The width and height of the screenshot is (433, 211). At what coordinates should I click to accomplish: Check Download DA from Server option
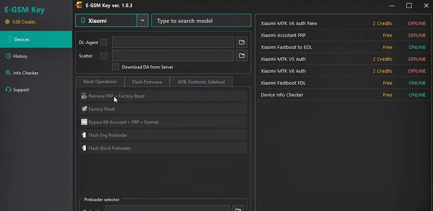point(115,67)
